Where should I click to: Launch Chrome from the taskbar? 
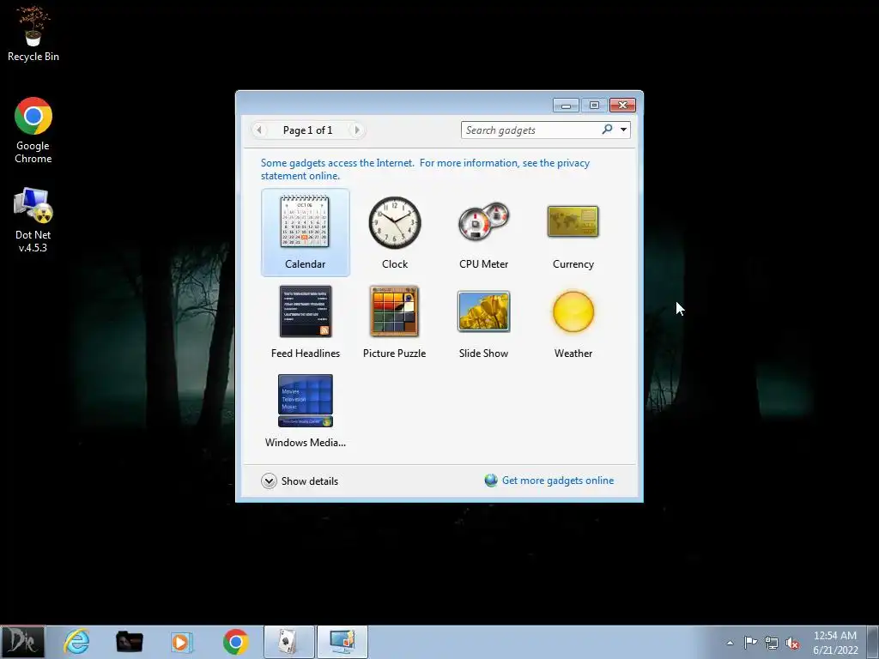pos(235,642)
